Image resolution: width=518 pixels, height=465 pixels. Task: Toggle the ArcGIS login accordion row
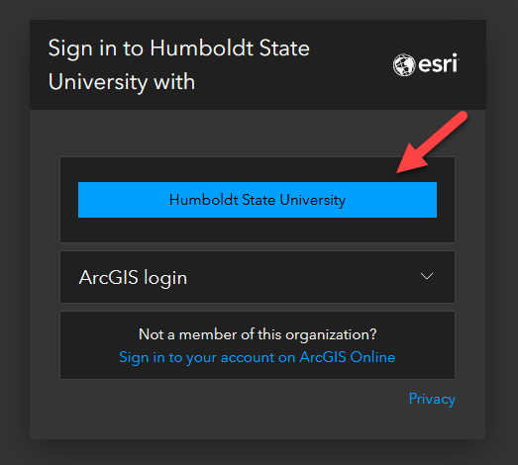(258, 277)
